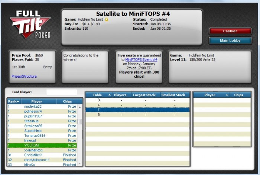Image resolution: width=260 pixels, height=175 pixels.
Task: Sort tables by Players column header
Action: [122, 95]
